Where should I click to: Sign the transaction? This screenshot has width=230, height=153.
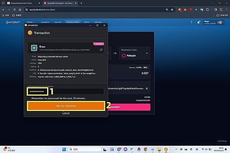(x=66, y=106)
